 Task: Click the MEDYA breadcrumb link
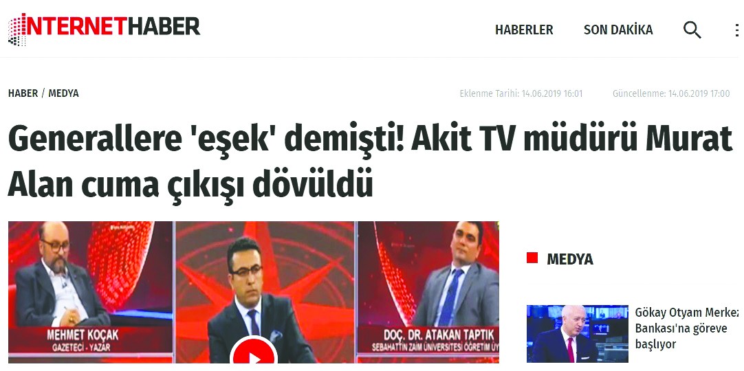coord(63,93)
